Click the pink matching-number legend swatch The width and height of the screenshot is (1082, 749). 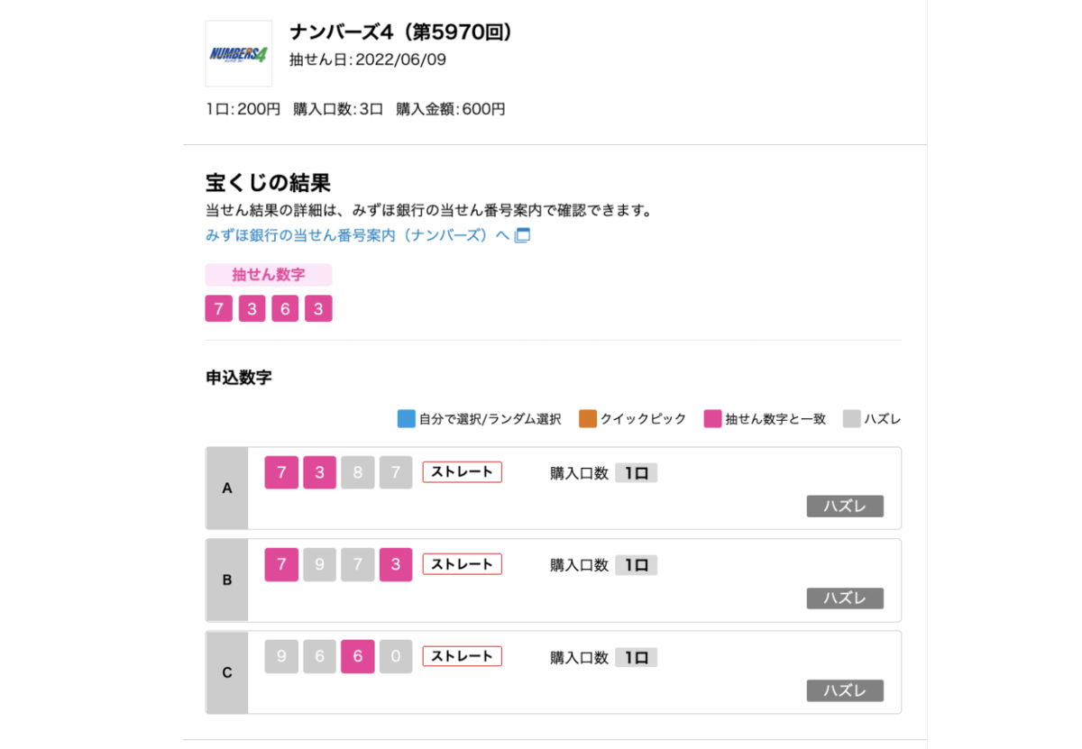click(713, 419)
